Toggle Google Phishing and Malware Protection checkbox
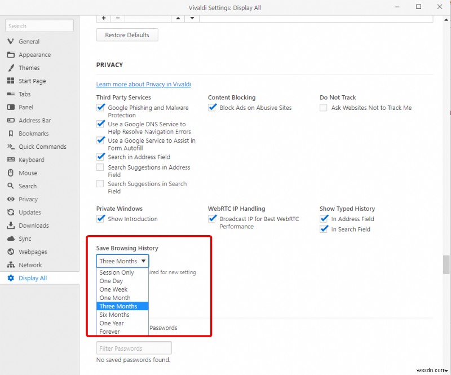Image resolution: width=451 pixels, height=375 pixels. (x=100, y=108)
